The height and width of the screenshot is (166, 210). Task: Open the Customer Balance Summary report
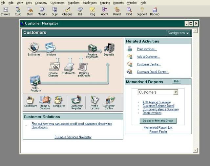coord(160,109)
